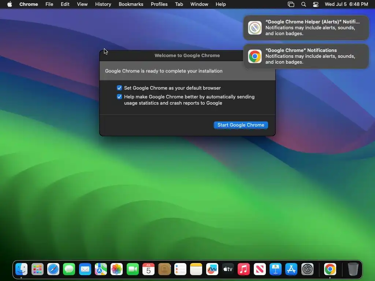The image size is (375, 281).
Task: Open the Edit menu
Action: (65, 4)
